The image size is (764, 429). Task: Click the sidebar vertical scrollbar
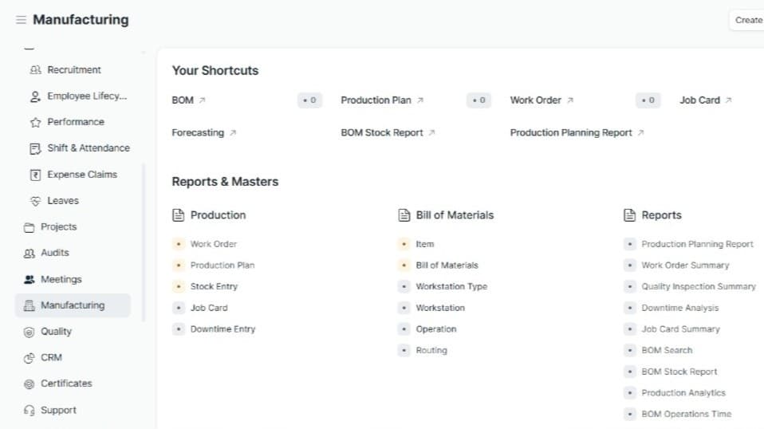point(144,239)
